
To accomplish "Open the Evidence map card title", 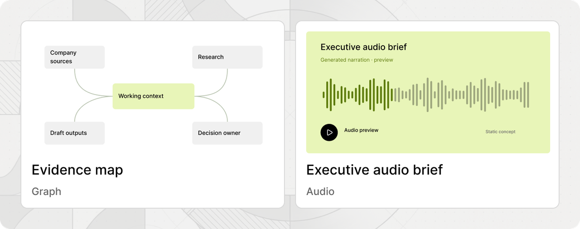I will (77, 170).
